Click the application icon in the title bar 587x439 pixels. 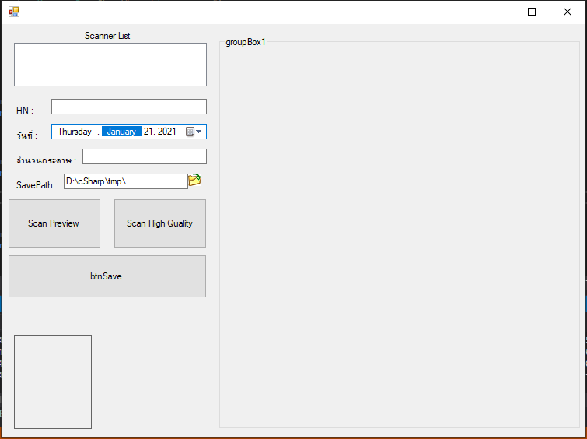(x=14, y=12)
